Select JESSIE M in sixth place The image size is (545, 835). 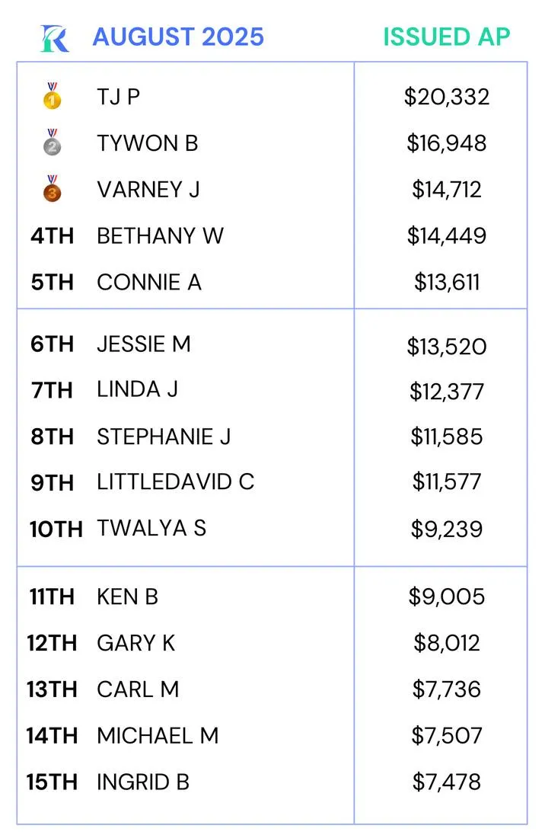tap(144, 344)
